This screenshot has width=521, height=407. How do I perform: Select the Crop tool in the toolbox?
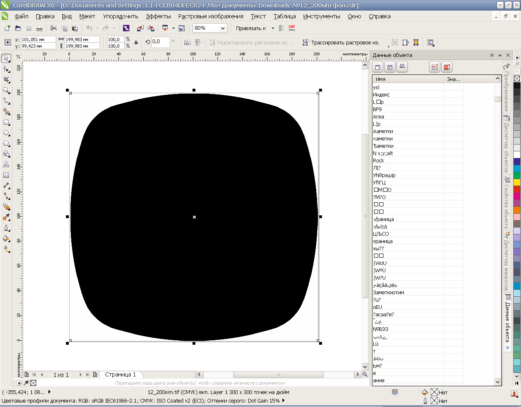click(x=7, y=80)
